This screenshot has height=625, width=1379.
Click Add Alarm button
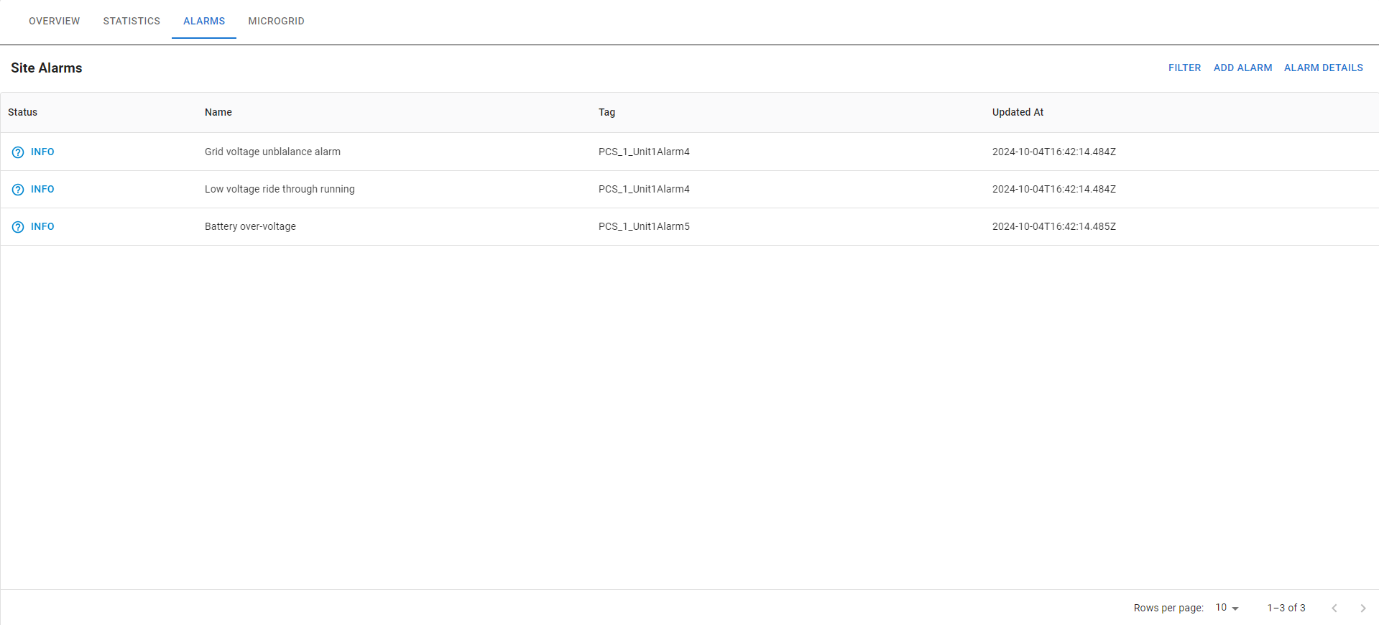[x=1242, y=68]
